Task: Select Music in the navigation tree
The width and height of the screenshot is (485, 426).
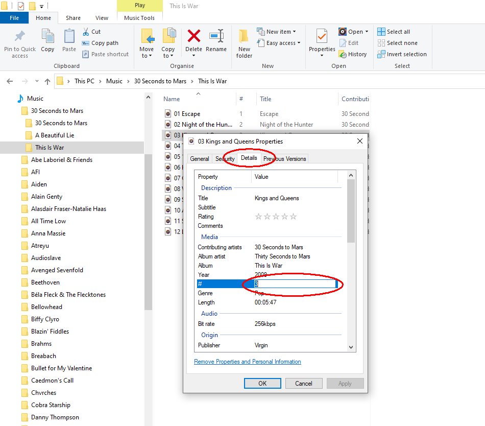Action: [35, 99]
